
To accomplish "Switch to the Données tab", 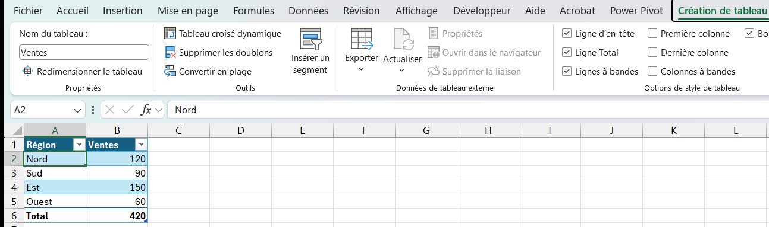I will [308, 11].
